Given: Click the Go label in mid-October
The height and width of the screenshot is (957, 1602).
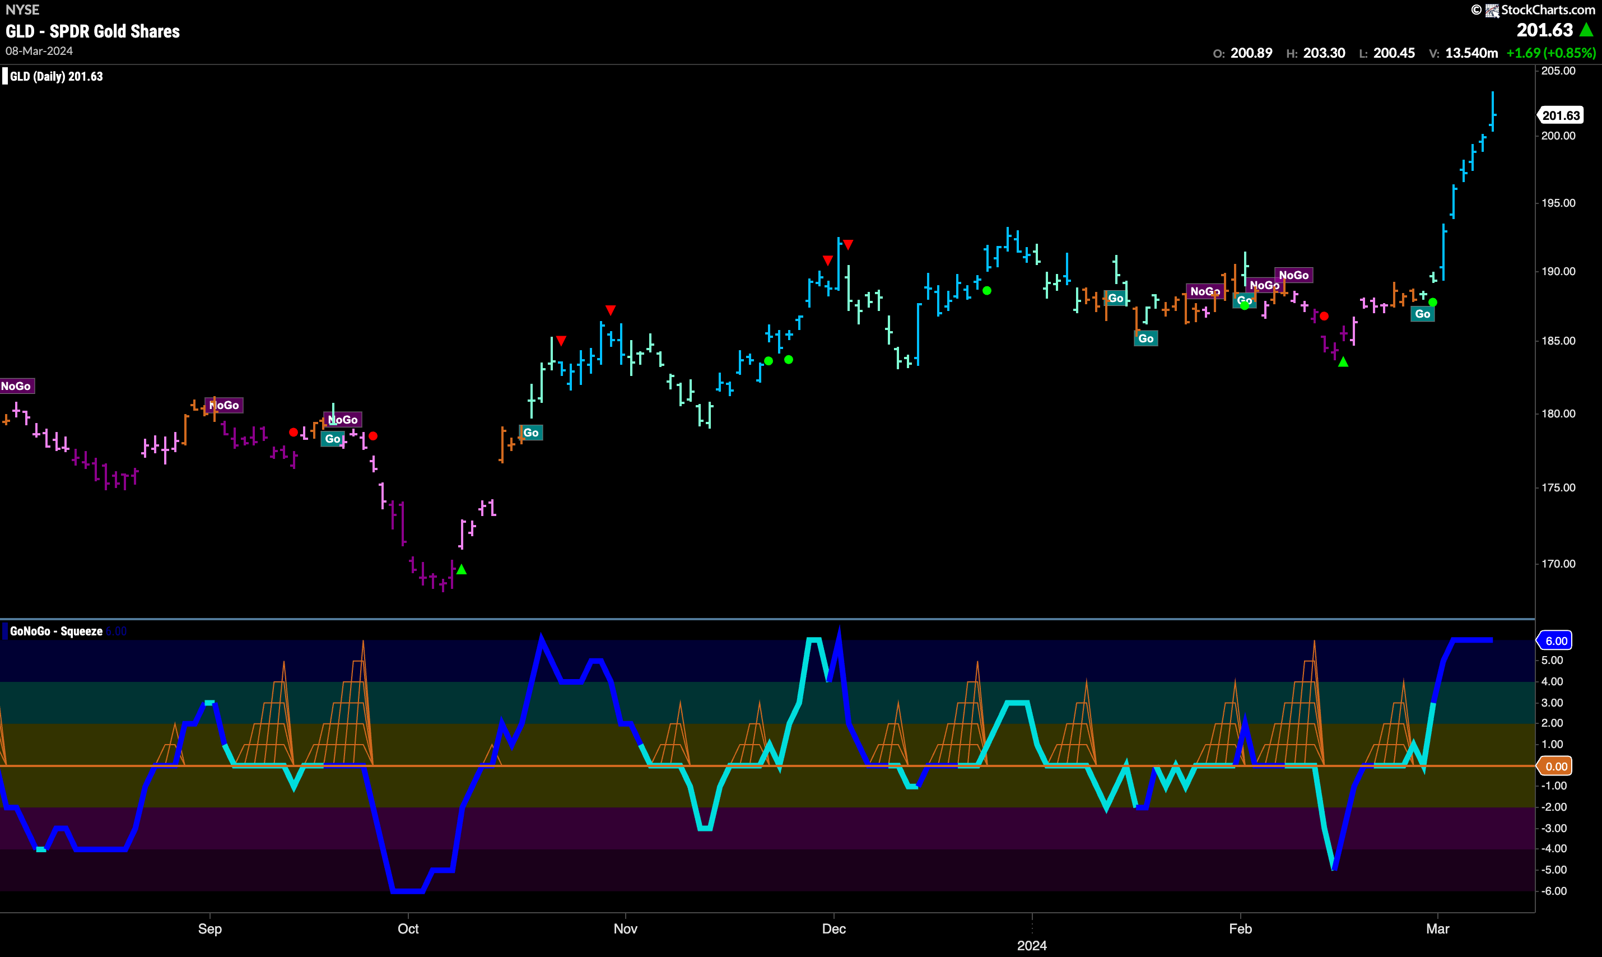Looking at the screenshot, I should click(x=531, y=433).
